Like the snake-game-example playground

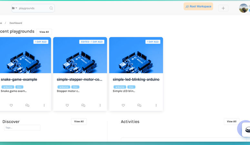click(11, 105)
